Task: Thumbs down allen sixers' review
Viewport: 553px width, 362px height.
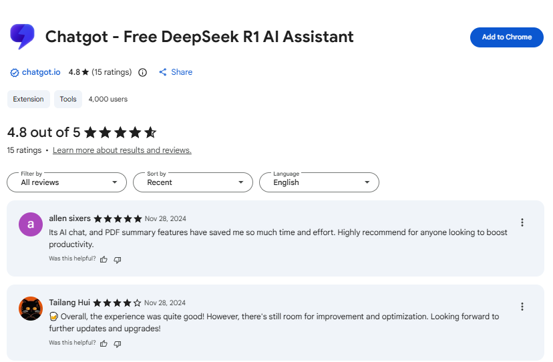Action: 118,259
